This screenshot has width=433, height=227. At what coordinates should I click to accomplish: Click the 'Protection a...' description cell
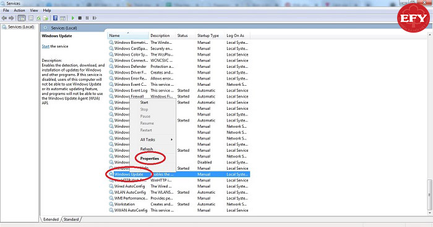162,67
